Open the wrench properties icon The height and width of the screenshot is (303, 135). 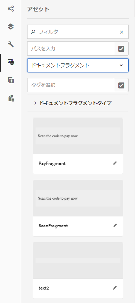click(11, 44)
